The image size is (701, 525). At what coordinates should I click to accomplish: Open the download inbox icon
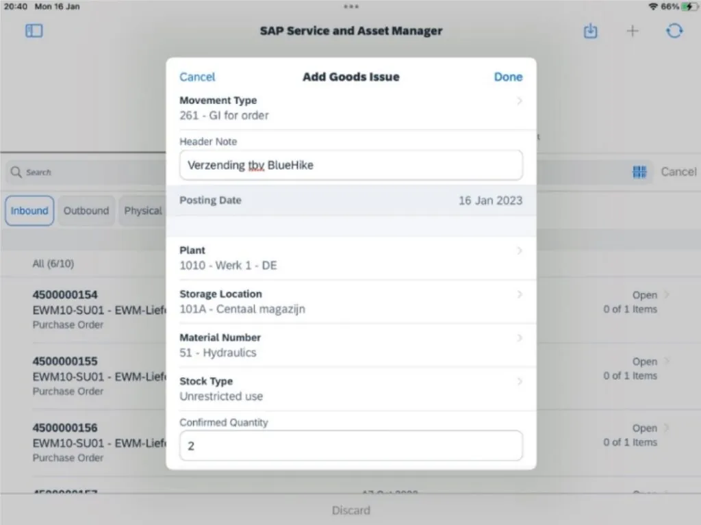[590, 31]
